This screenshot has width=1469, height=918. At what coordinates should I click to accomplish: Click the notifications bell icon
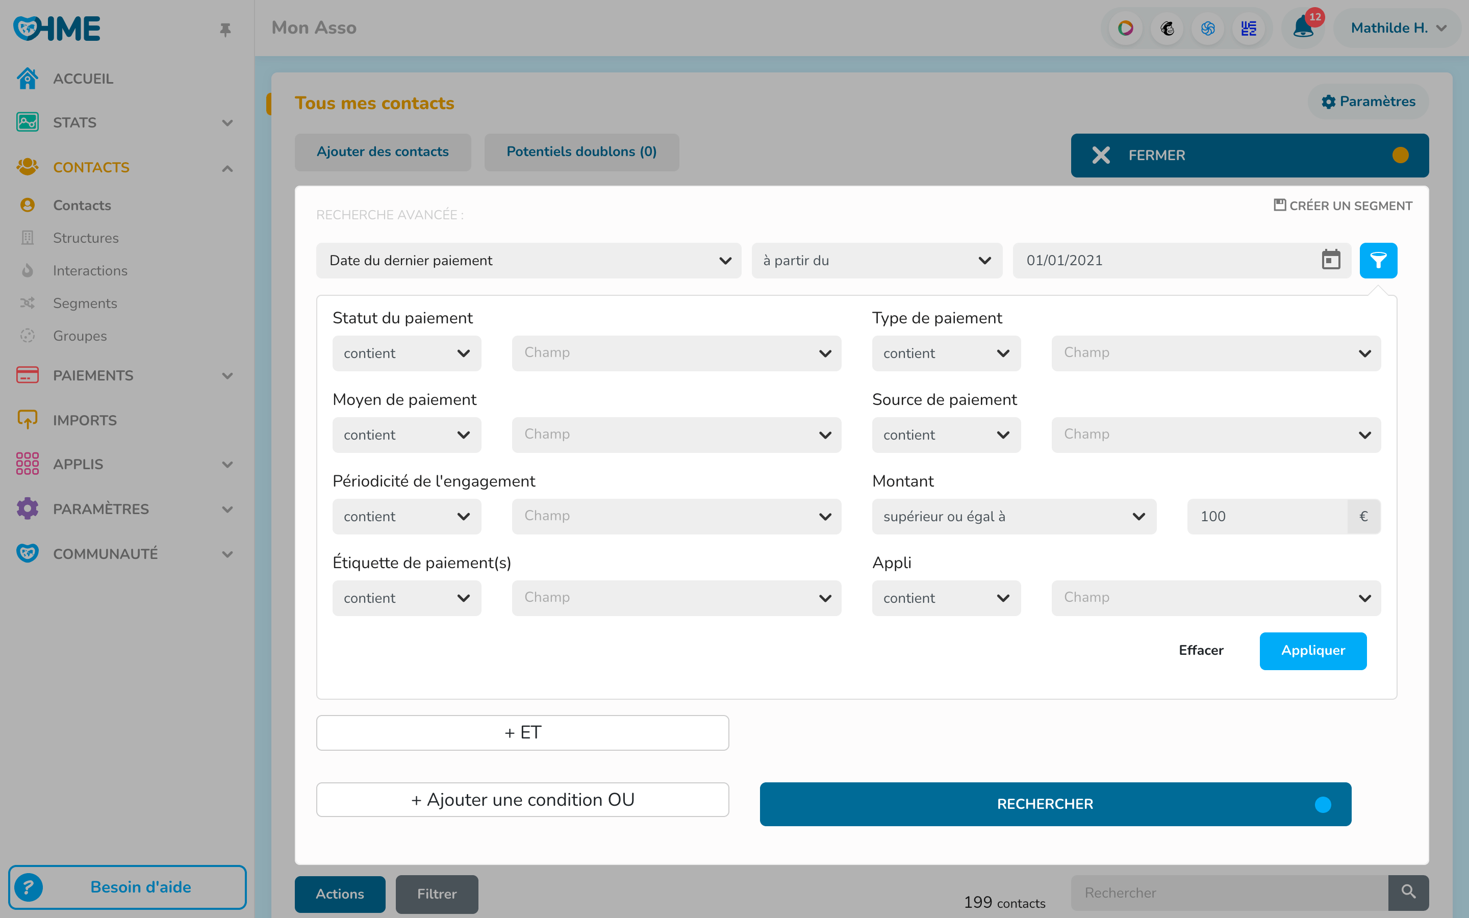[x=1303, y=28]
